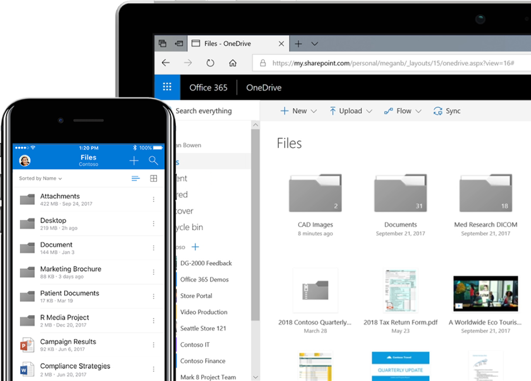Screen dimensions: 531x381
Task: Go back in the browser
Action: (x=165, y=63)
